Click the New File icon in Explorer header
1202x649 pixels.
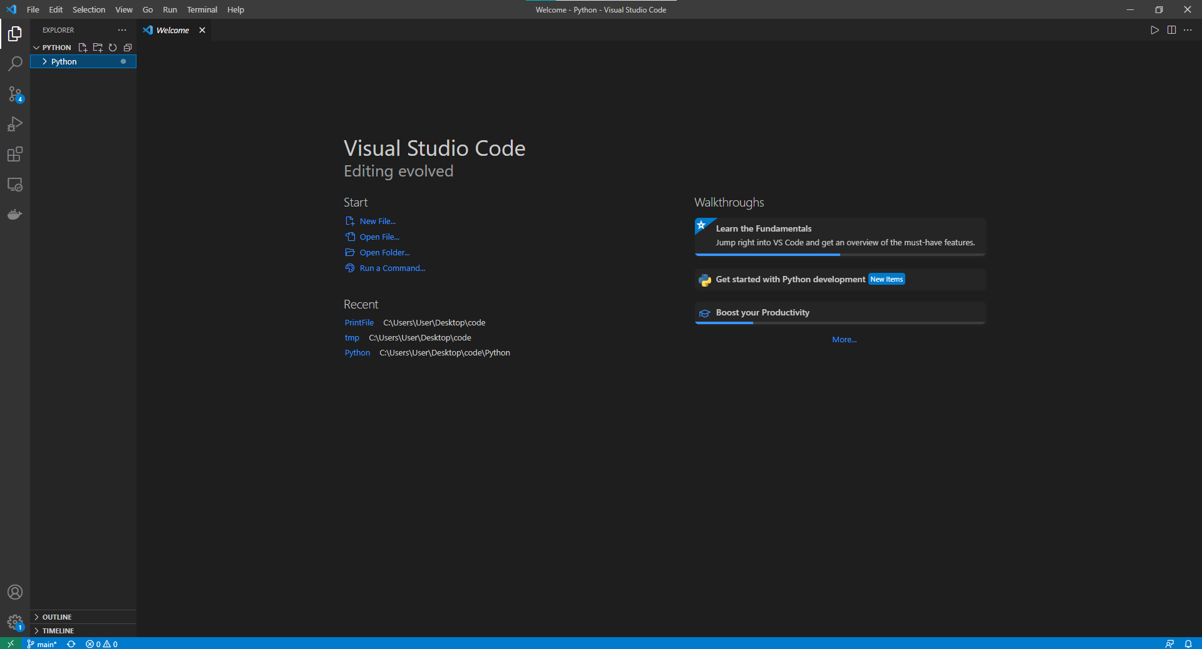point(83,48)
